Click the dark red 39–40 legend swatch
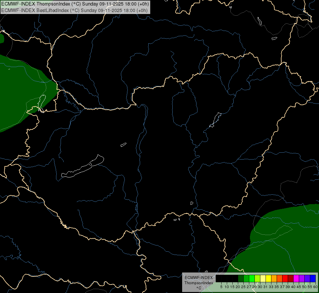319x293 pixels. pyautogui.click(x=291, y=278)
